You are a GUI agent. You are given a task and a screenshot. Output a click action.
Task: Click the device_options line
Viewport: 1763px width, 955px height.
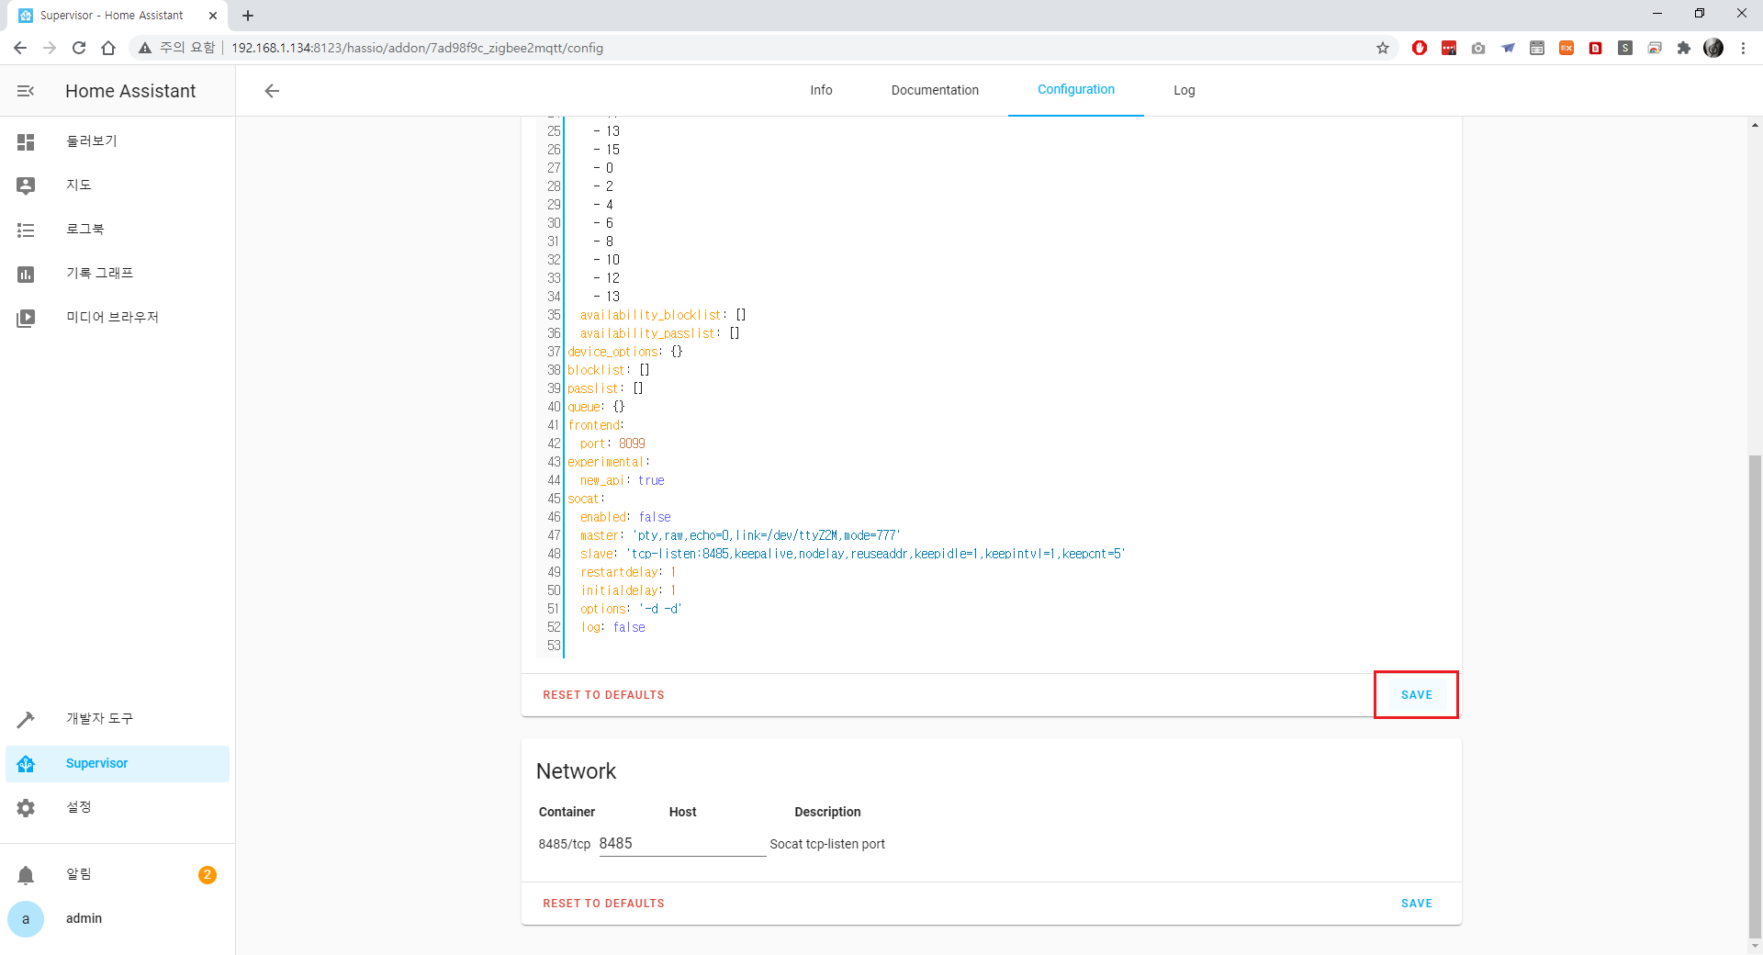(624, 352)
